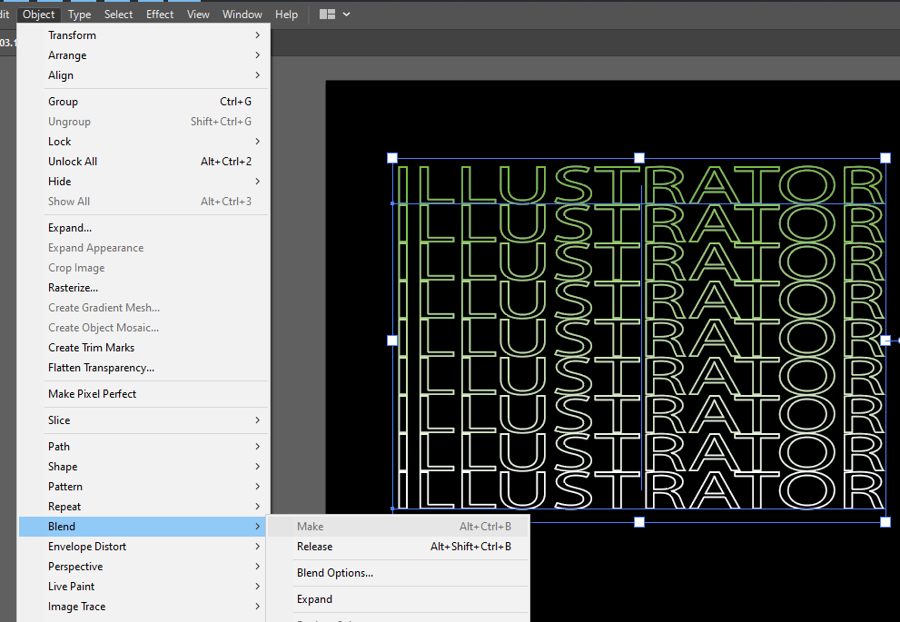
Task: Expand the Perspective submenu
Action: coord(143,567)
